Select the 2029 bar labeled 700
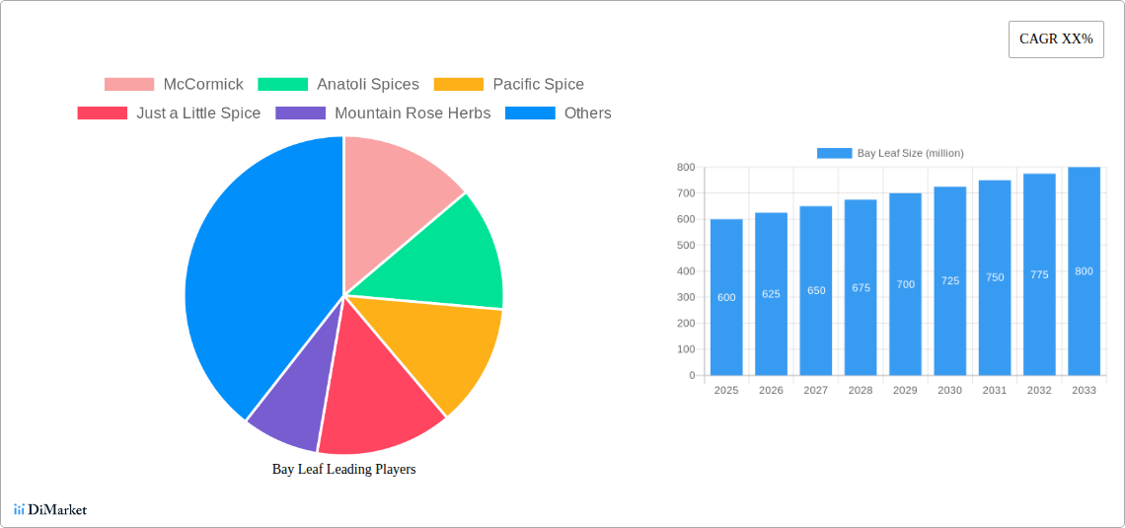1125x528 pixels. click(905, 284)
